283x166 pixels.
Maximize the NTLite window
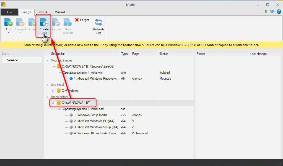[268, 5]
